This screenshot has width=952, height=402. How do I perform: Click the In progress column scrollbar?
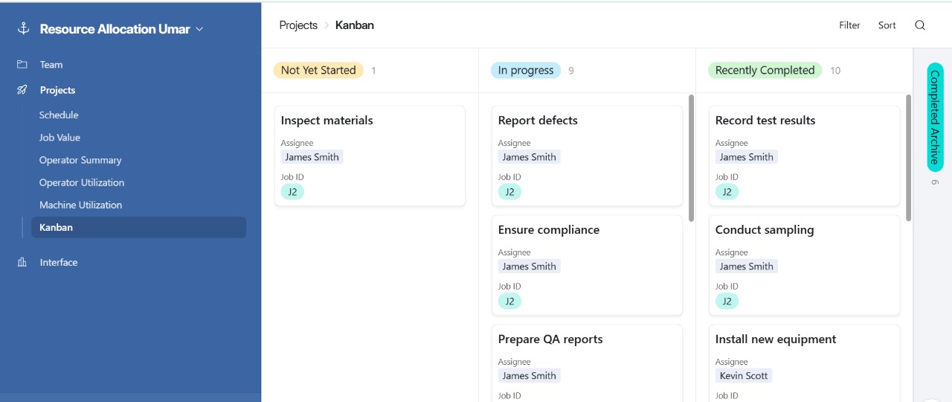692,158
